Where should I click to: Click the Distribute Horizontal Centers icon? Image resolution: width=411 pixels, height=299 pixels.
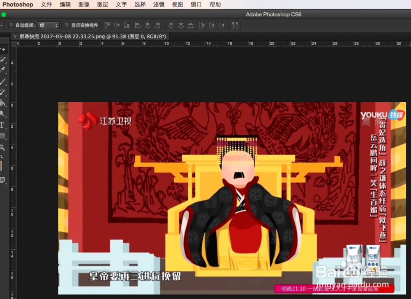pyautogui.click(x=213, y=25)
